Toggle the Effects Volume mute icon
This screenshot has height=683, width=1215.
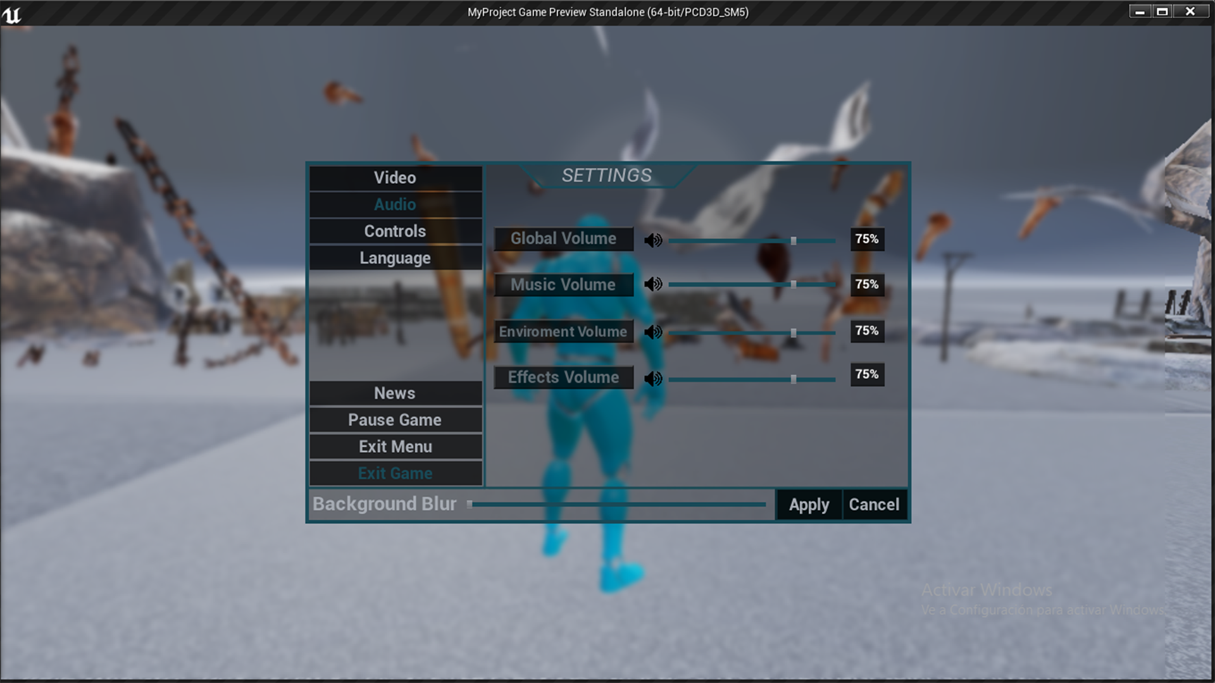(654, 378)
